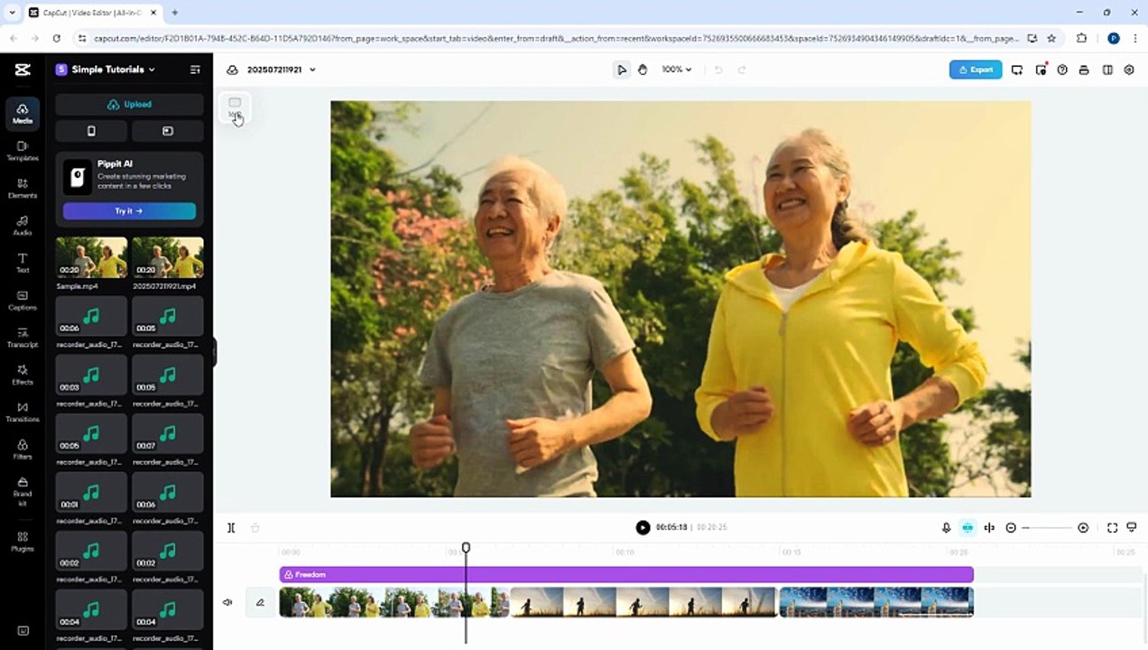This screenshot has width=1148, height=650.
Task: Click the cloud save status icon
Action: [232, 70]
